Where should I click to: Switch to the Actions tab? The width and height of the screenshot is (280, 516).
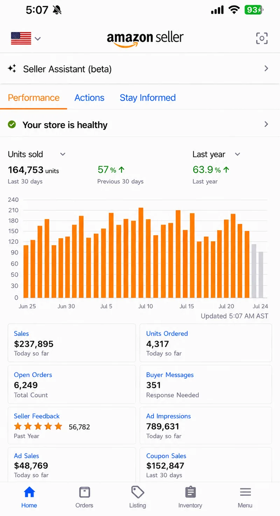point(89,98)
